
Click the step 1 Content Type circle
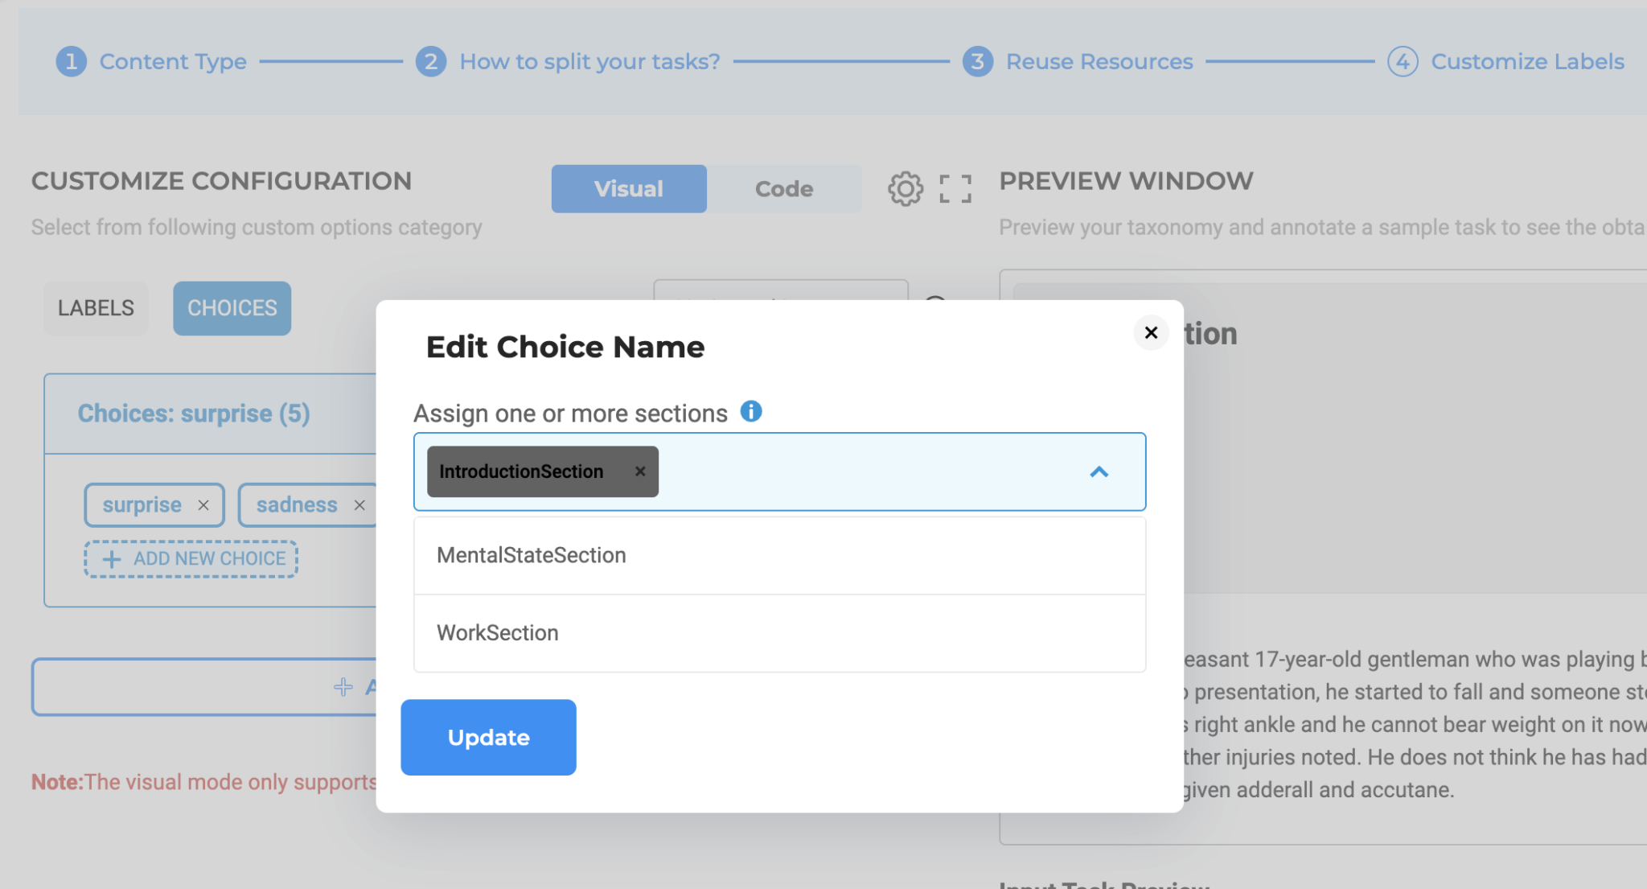tap(71, 61)
